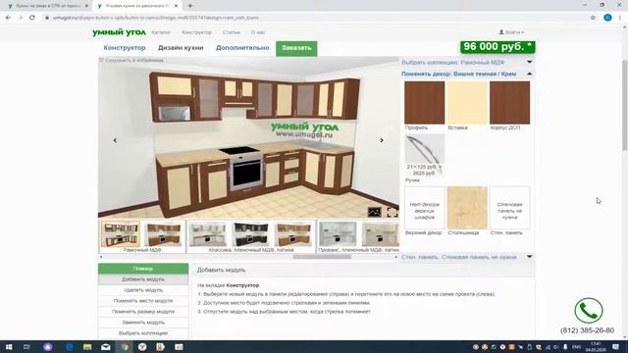
Task: Select Выбрать коллекцию help item
Action: pyautogui.click(x=143, y=333)
